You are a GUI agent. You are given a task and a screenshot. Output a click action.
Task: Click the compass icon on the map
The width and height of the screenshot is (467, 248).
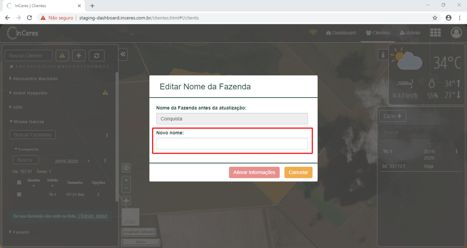[126, 168]
